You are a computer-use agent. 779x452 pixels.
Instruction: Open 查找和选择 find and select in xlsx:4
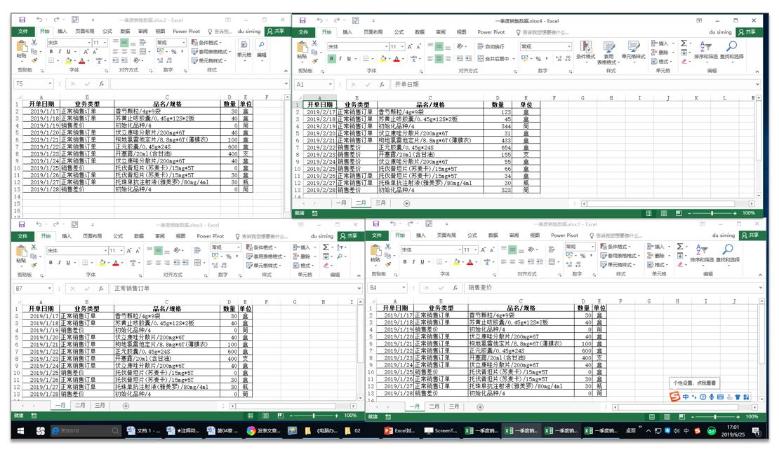(732, 50)
